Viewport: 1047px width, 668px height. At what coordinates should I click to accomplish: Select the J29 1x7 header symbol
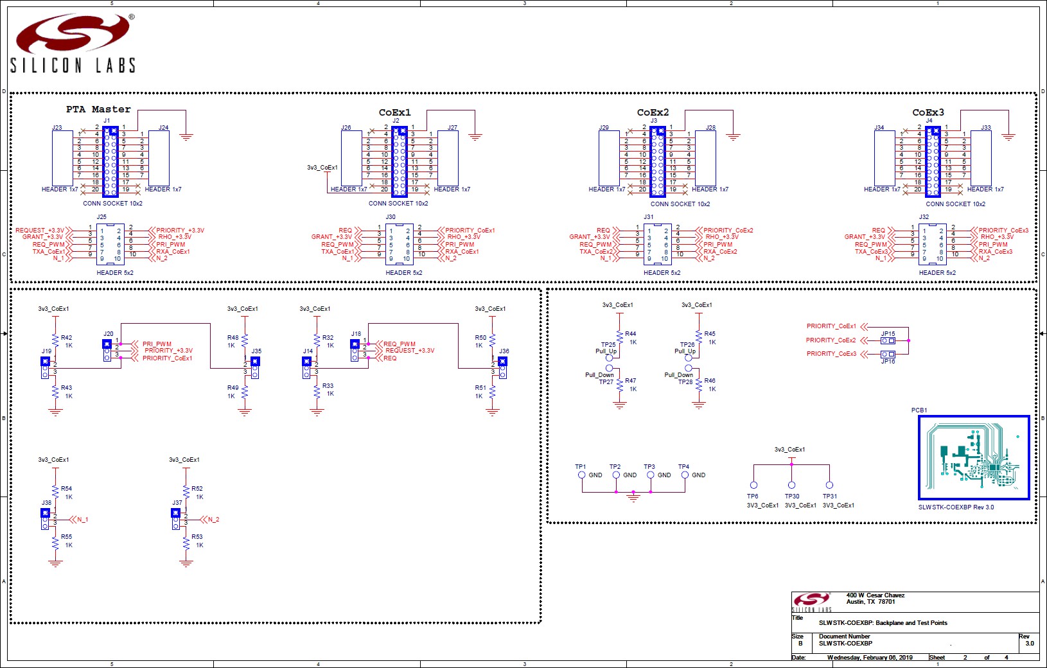[609, 158]
